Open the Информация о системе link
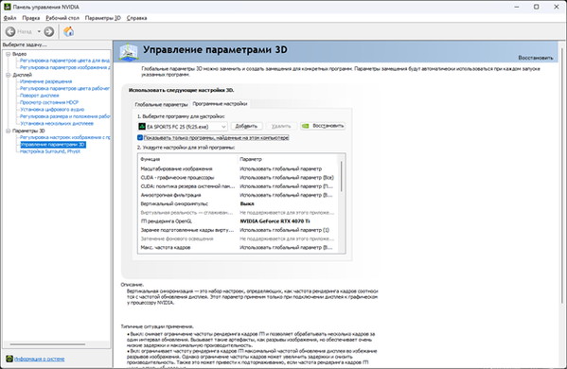Viewport: 567px width, 369px height. pyautogui.click(x=40, y=359)
